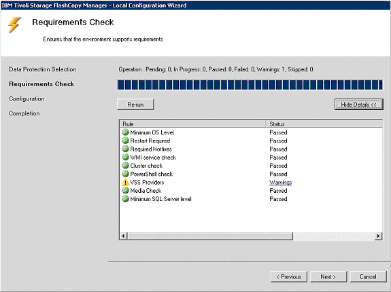Viewport: 391px width, 292px height.
Task: Click Passed status of Media Check
Action: pos(278,191)
